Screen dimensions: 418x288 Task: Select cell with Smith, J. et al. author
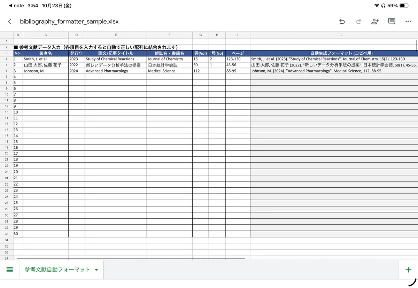pos(46,59)
